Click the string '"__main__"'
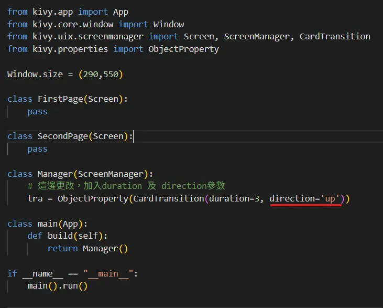Screen dimensions: 383x308 tap(108, 273)
